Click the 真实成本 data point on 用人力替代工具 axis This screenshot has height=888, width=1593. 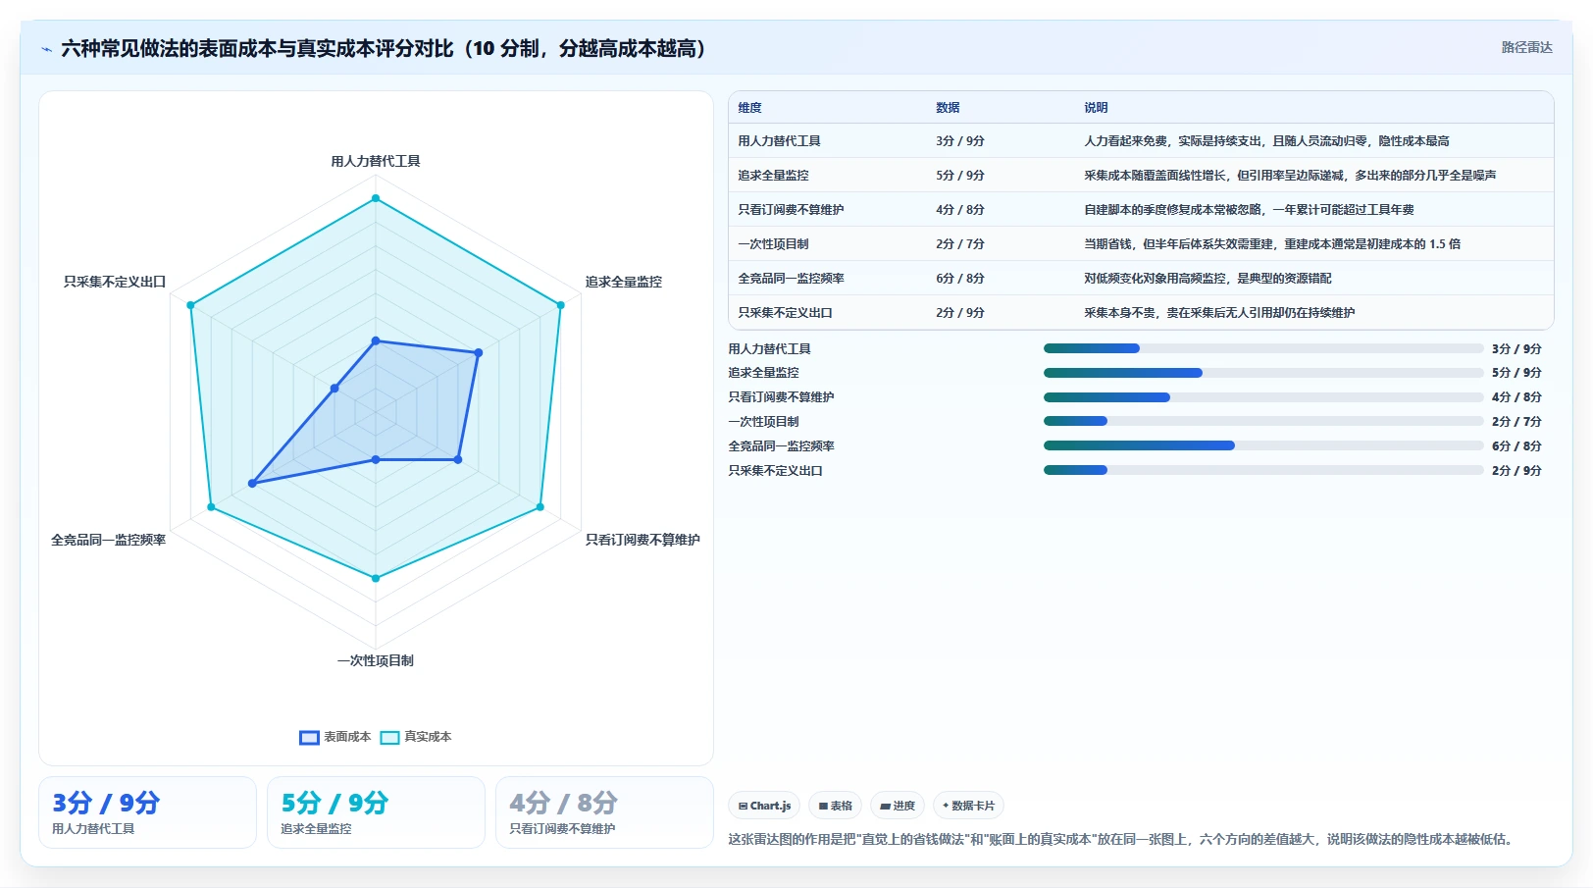[x=376, y=198]
